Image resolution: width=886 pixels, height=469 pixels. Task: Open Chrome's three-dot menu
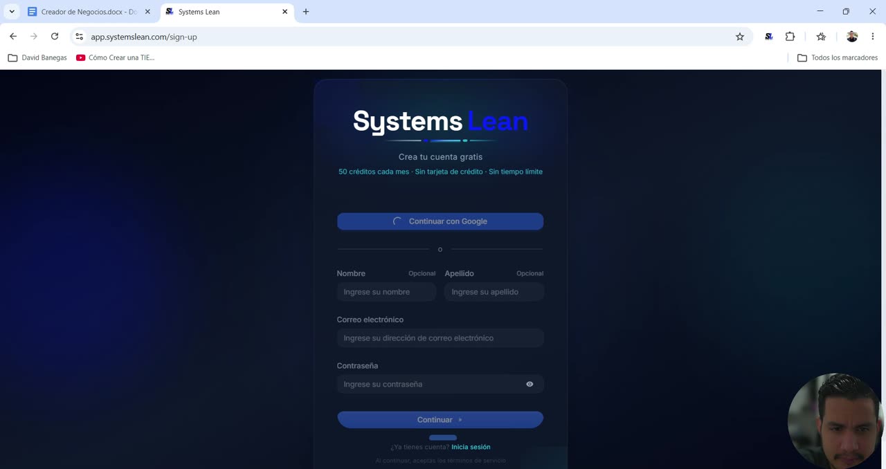click(x=872, y=37)
